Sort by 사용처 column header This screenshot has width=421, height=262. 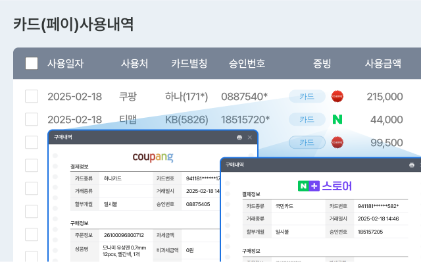point(134,64)
